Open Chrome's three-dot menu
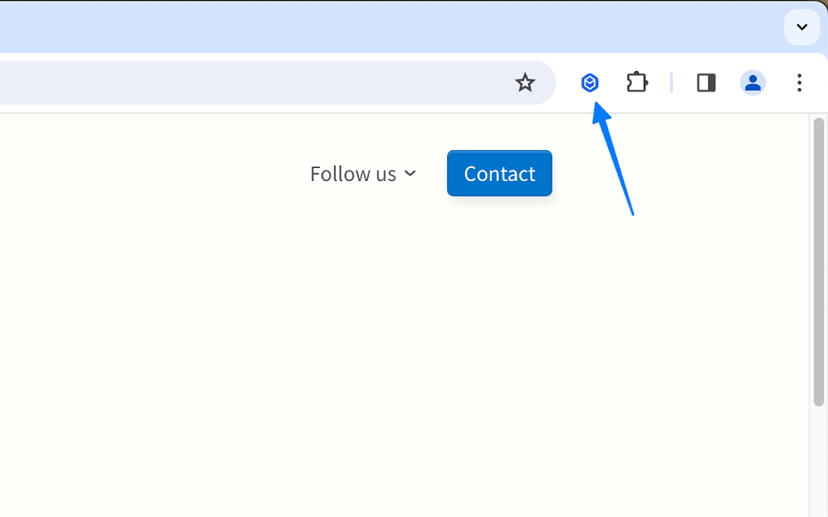828x517 pixels. [799, 83]
